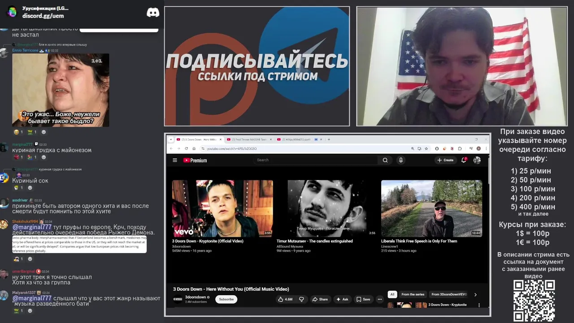Save the video to playlist
Viewport: 574px width, 323px height.
pyautogui.click(x=363, y=299)
